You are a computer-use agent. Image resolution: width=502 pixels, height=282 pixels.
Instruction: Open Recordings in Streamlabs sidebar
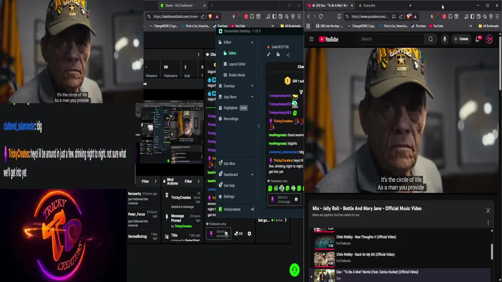tap(227, 119)
